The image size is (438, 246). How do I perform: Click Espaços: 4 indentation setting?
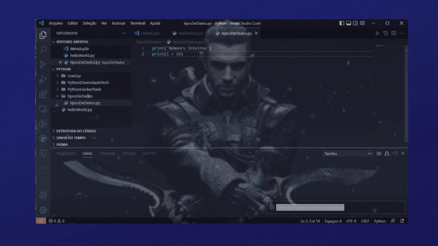(x=333, y=221)
